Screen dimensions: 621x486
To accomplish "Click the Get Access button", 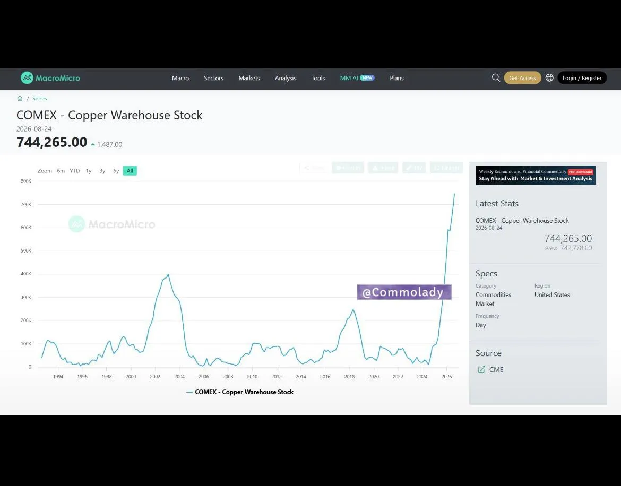I will click(522, 78).
